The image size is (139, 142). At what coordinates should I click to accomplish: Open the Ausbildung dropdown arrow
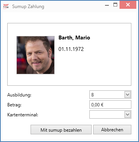click(128, 95)
